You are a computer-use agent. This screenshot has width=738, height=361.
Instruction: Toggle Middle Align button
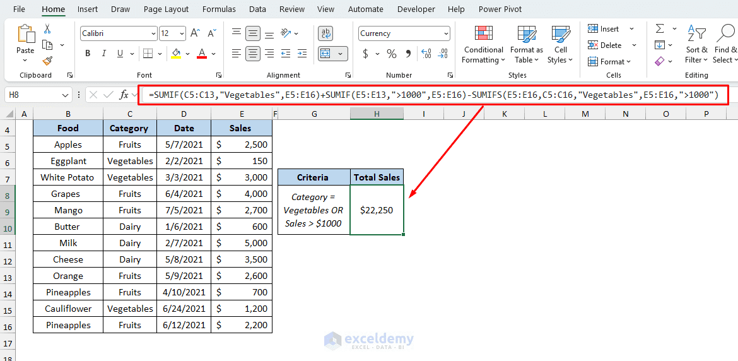[253, 33]
